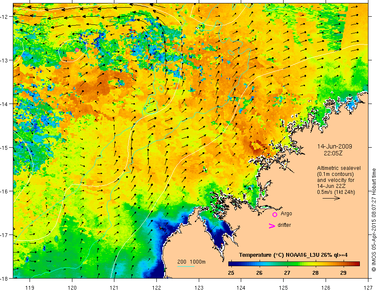Click the Argo float marker on the map
Image resolution: width=377 pixels, height=291 pixels.
77,50
